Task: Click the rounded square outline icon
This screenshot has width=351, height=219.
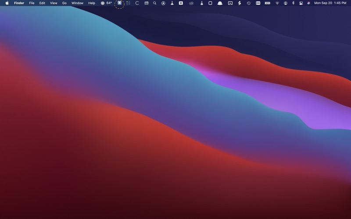Action: (210, 3)
